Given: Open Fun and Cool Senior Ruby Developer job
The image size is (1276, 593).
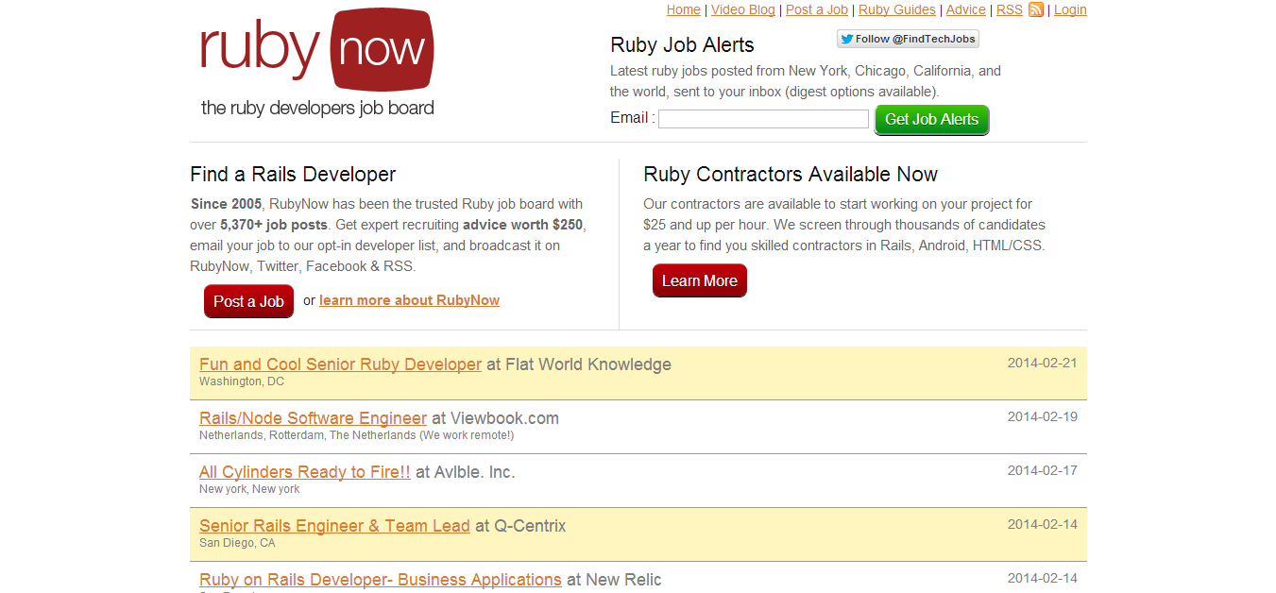Looking at the screenshot, I should coord(340,364).
